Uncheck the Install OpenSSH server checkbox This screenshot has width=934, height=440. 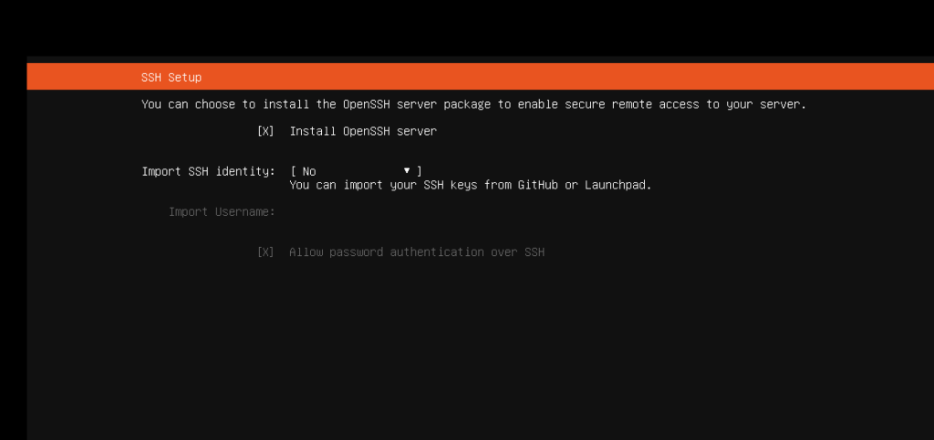tap(265, 131)
